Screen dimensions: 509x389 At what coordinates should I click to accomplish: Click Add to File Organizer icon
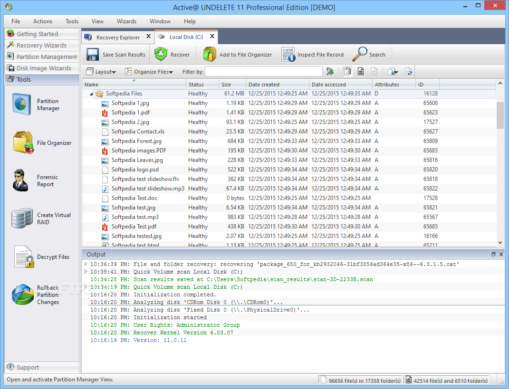click(x=210, y=54)
